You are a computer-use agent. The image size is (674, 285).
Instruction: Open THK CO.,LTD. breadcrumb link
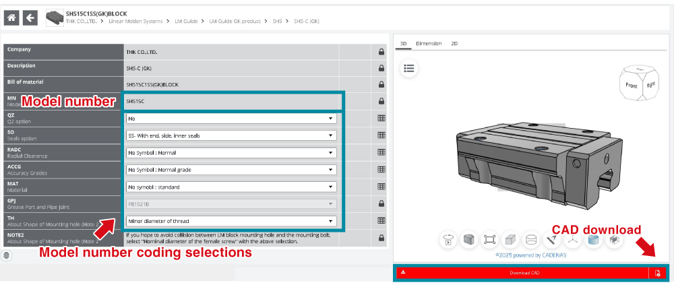click(82, 21)
